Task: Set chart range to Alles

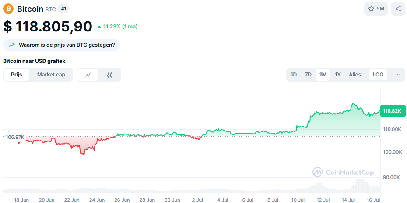Action: coord(355,75)
